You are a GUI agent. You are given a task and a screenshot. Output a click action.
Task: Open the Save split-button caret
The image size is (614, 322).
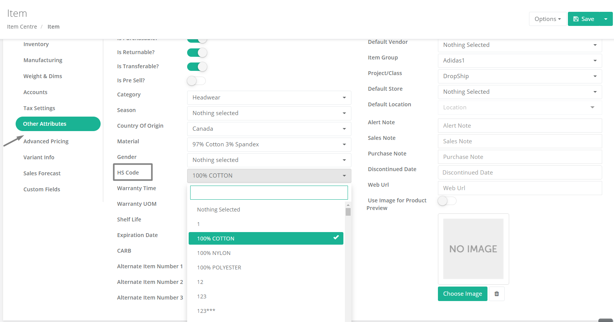(x=606, y=19)
